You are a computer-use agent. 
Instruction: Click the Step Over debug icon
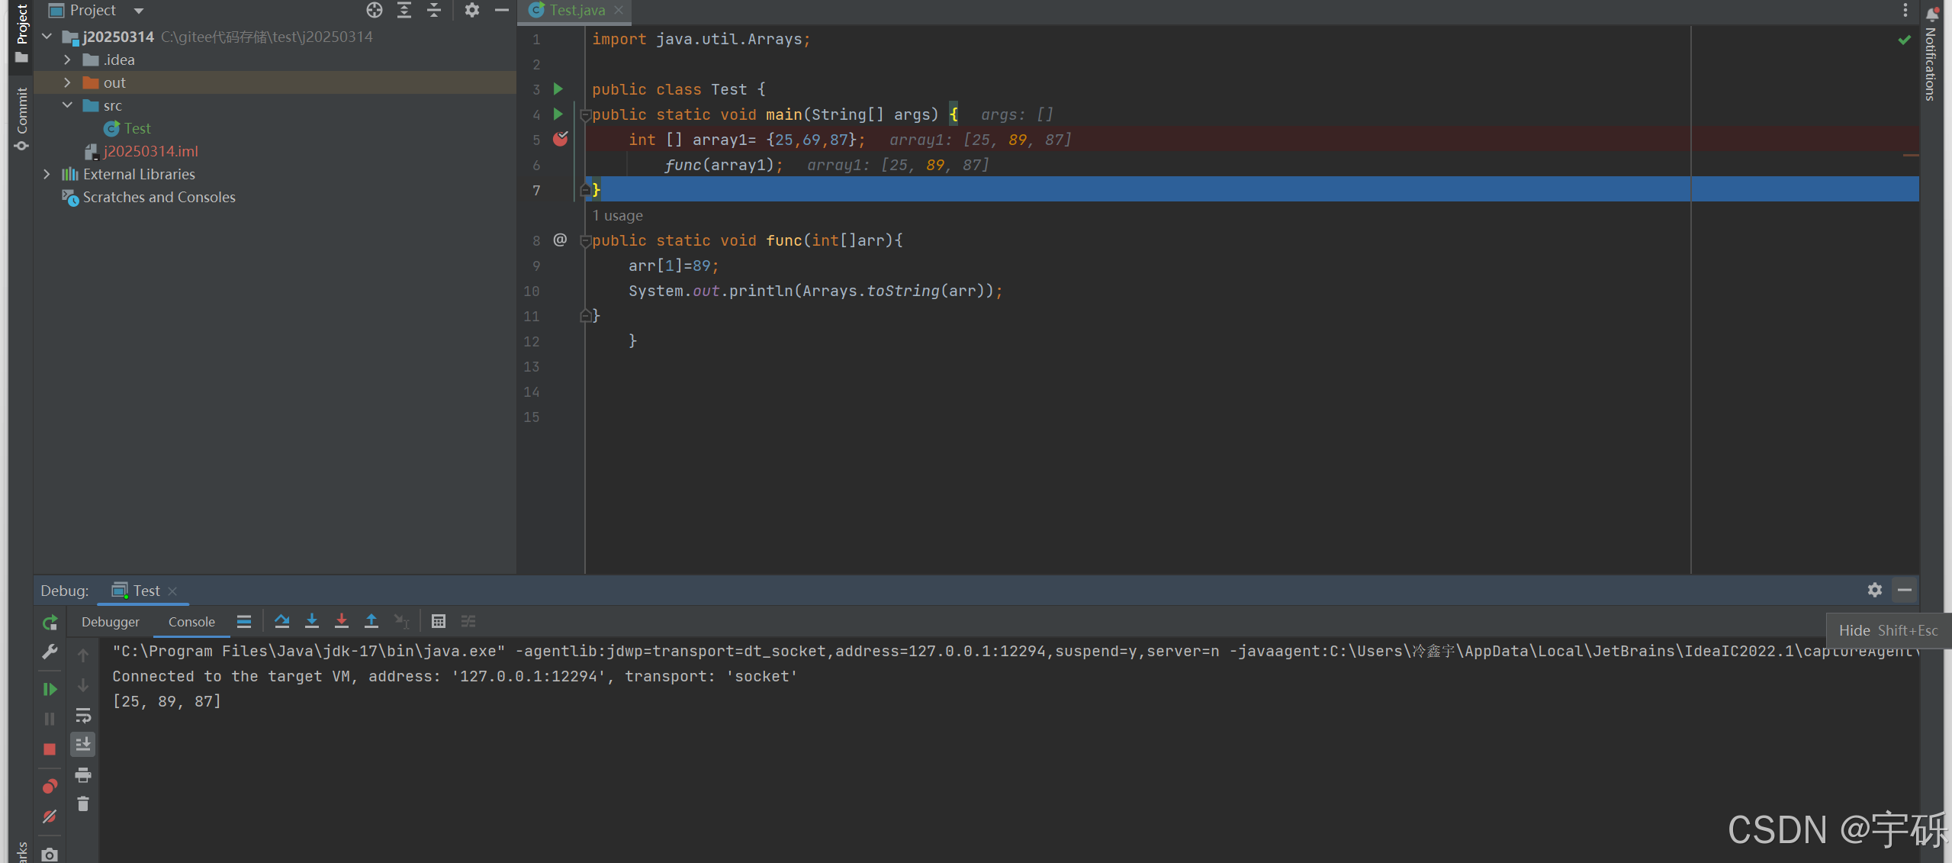coord(281,621)
